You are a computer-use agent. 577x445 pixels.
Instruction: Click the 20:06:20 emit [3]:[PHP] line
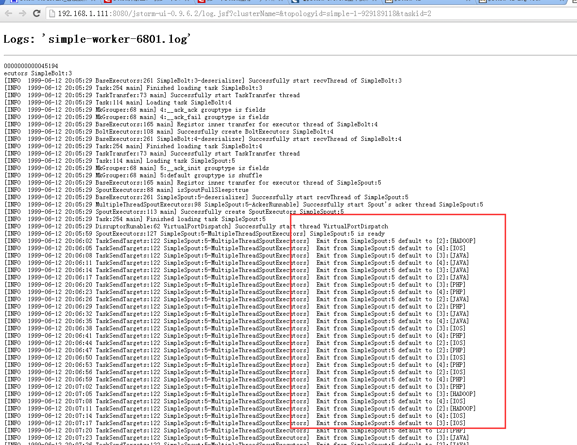235,285
